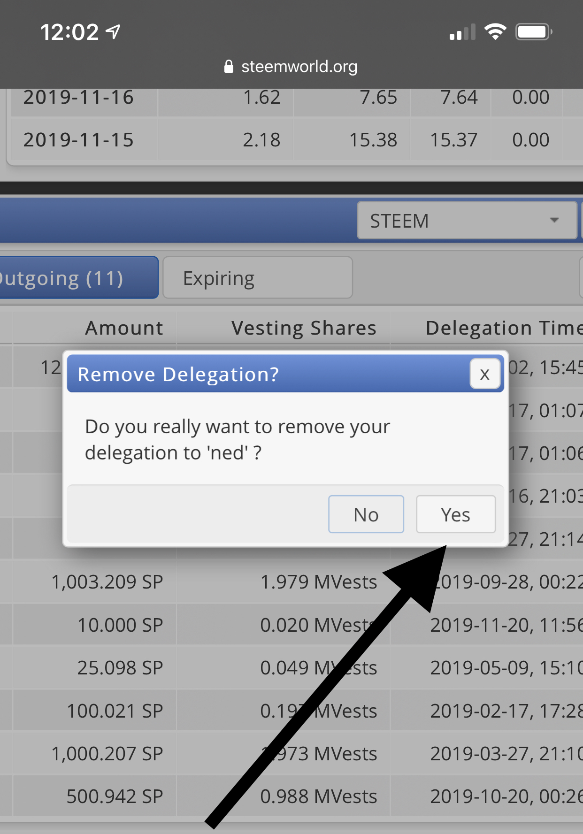Tap the steemworld.org address bar

click(291, 67)
